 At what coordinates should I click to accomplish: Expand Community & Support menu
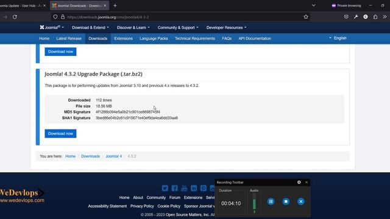tap(178, 27)
